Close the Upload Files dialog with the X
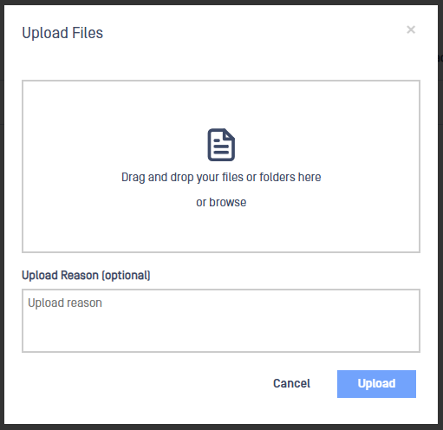The image size is (443, 430). [411, 29]
